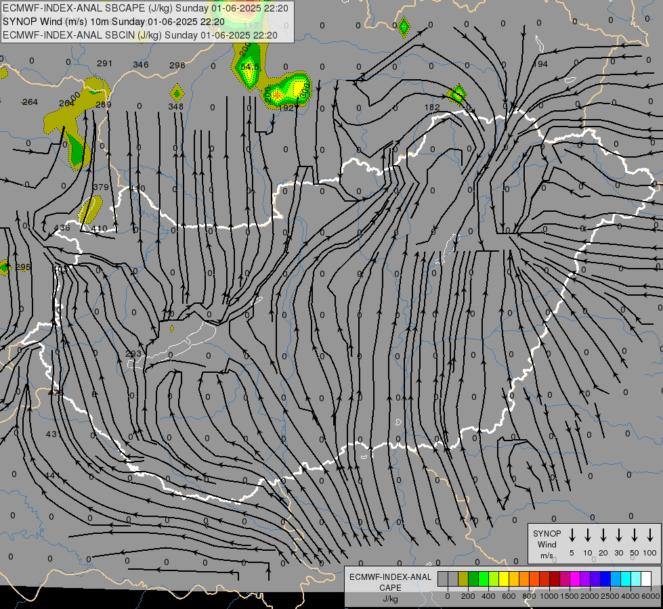Image resolution: width=663 pixels, height=609 pixels.
Task: Click the map value 182
Action: click(x=432, y=108)
